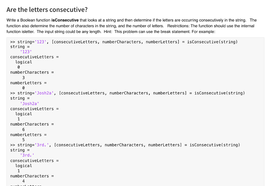Viewport: 265px width, 186px height.
Task: Click the bold isConsecutive function name
Action: click(65, 20)
